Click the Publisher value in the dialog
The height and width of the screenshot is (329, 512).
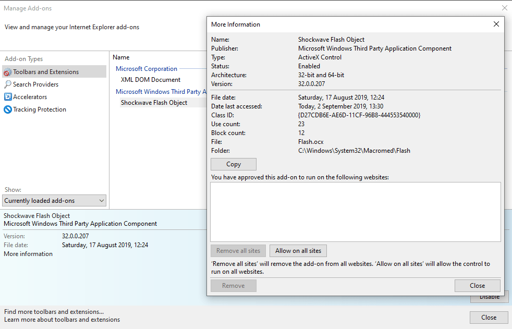[374, 48]
